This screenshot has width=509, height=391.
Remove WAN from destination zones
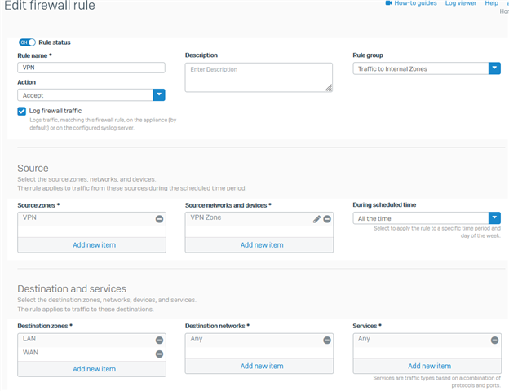159,354
